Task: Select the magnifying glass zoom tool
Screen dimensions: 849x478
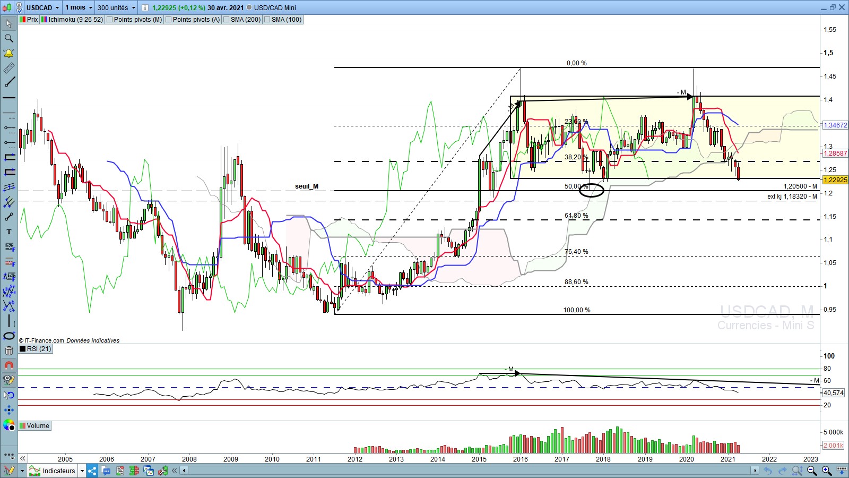Action: click(9, 38)
